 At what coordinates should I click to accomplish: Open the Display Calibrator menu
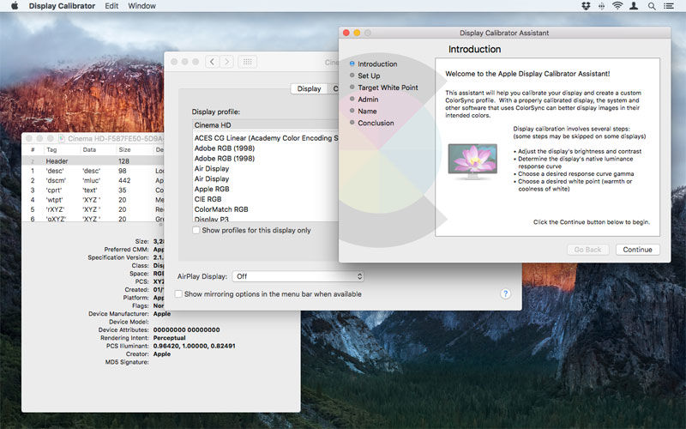[62, 6]
